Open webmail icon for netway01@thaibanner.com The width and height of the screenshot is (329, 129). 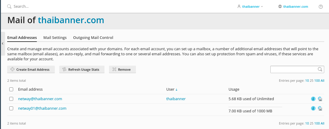[x=320, y=108]
